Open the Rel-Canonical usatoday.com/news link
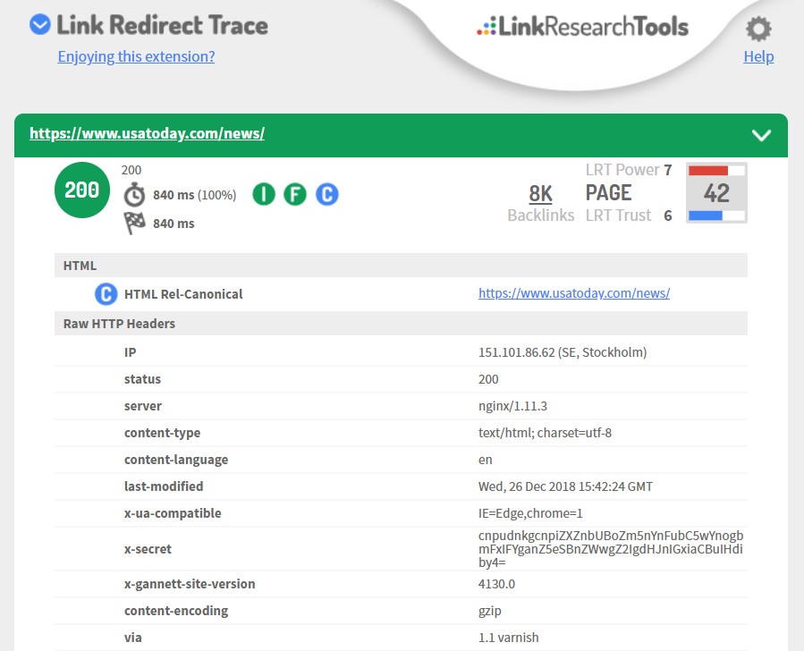The image size is (804, 651). [x=574, y=293]
